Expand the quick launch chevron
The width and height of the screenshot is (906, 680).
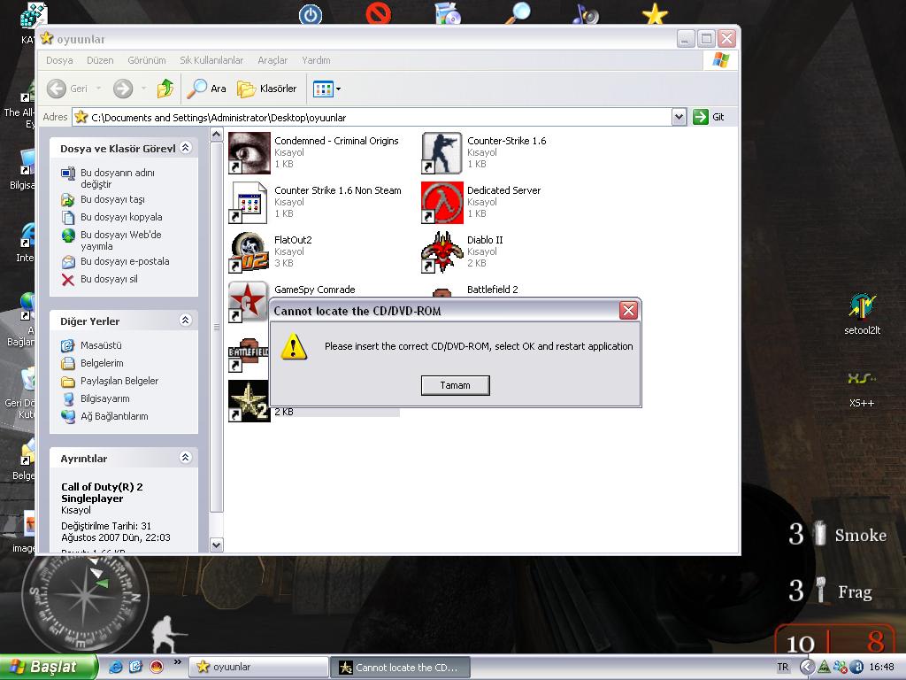point(177,662)
